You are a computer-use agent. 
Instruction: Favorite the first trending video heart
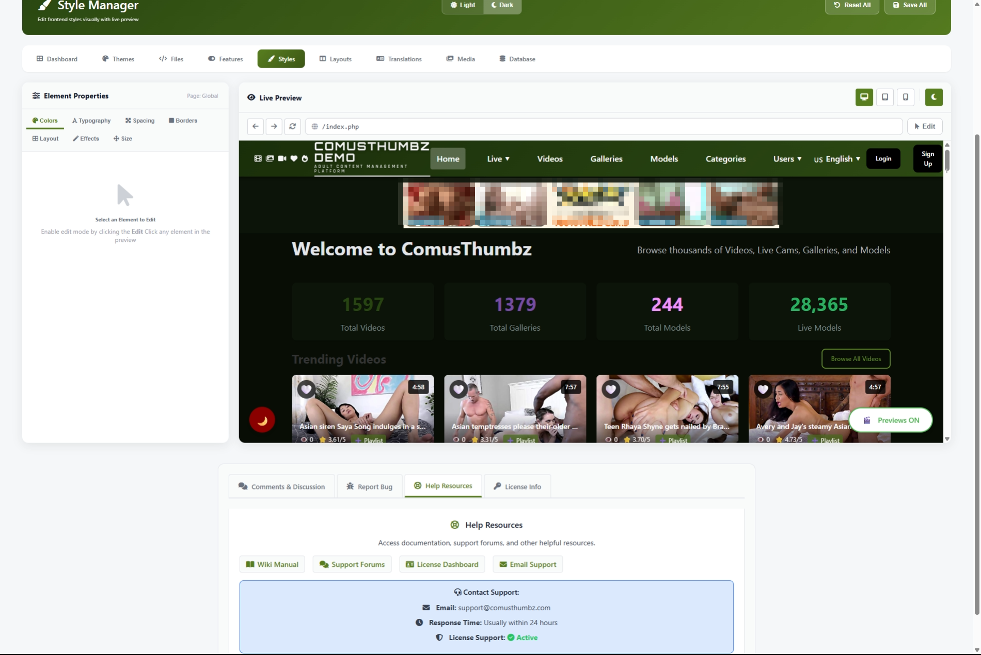tap(306, 389)
